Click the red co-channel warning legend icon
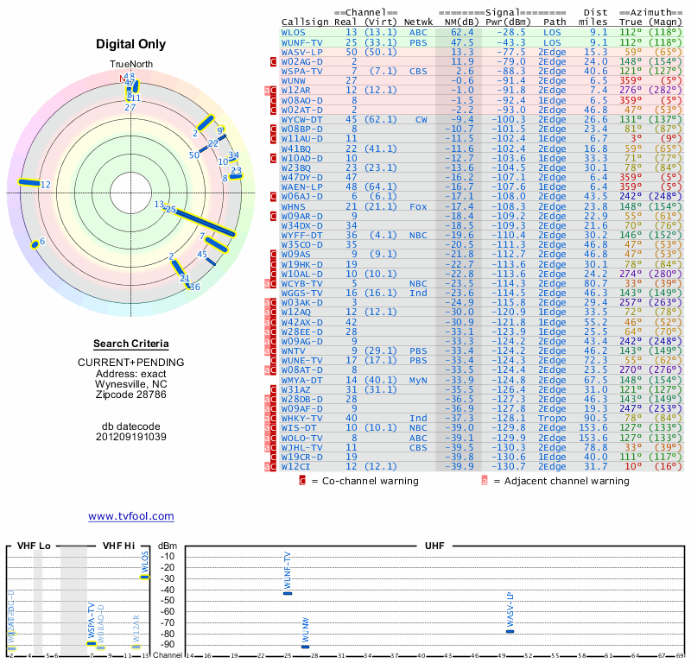Screen dimensions: 691x663 302,481
